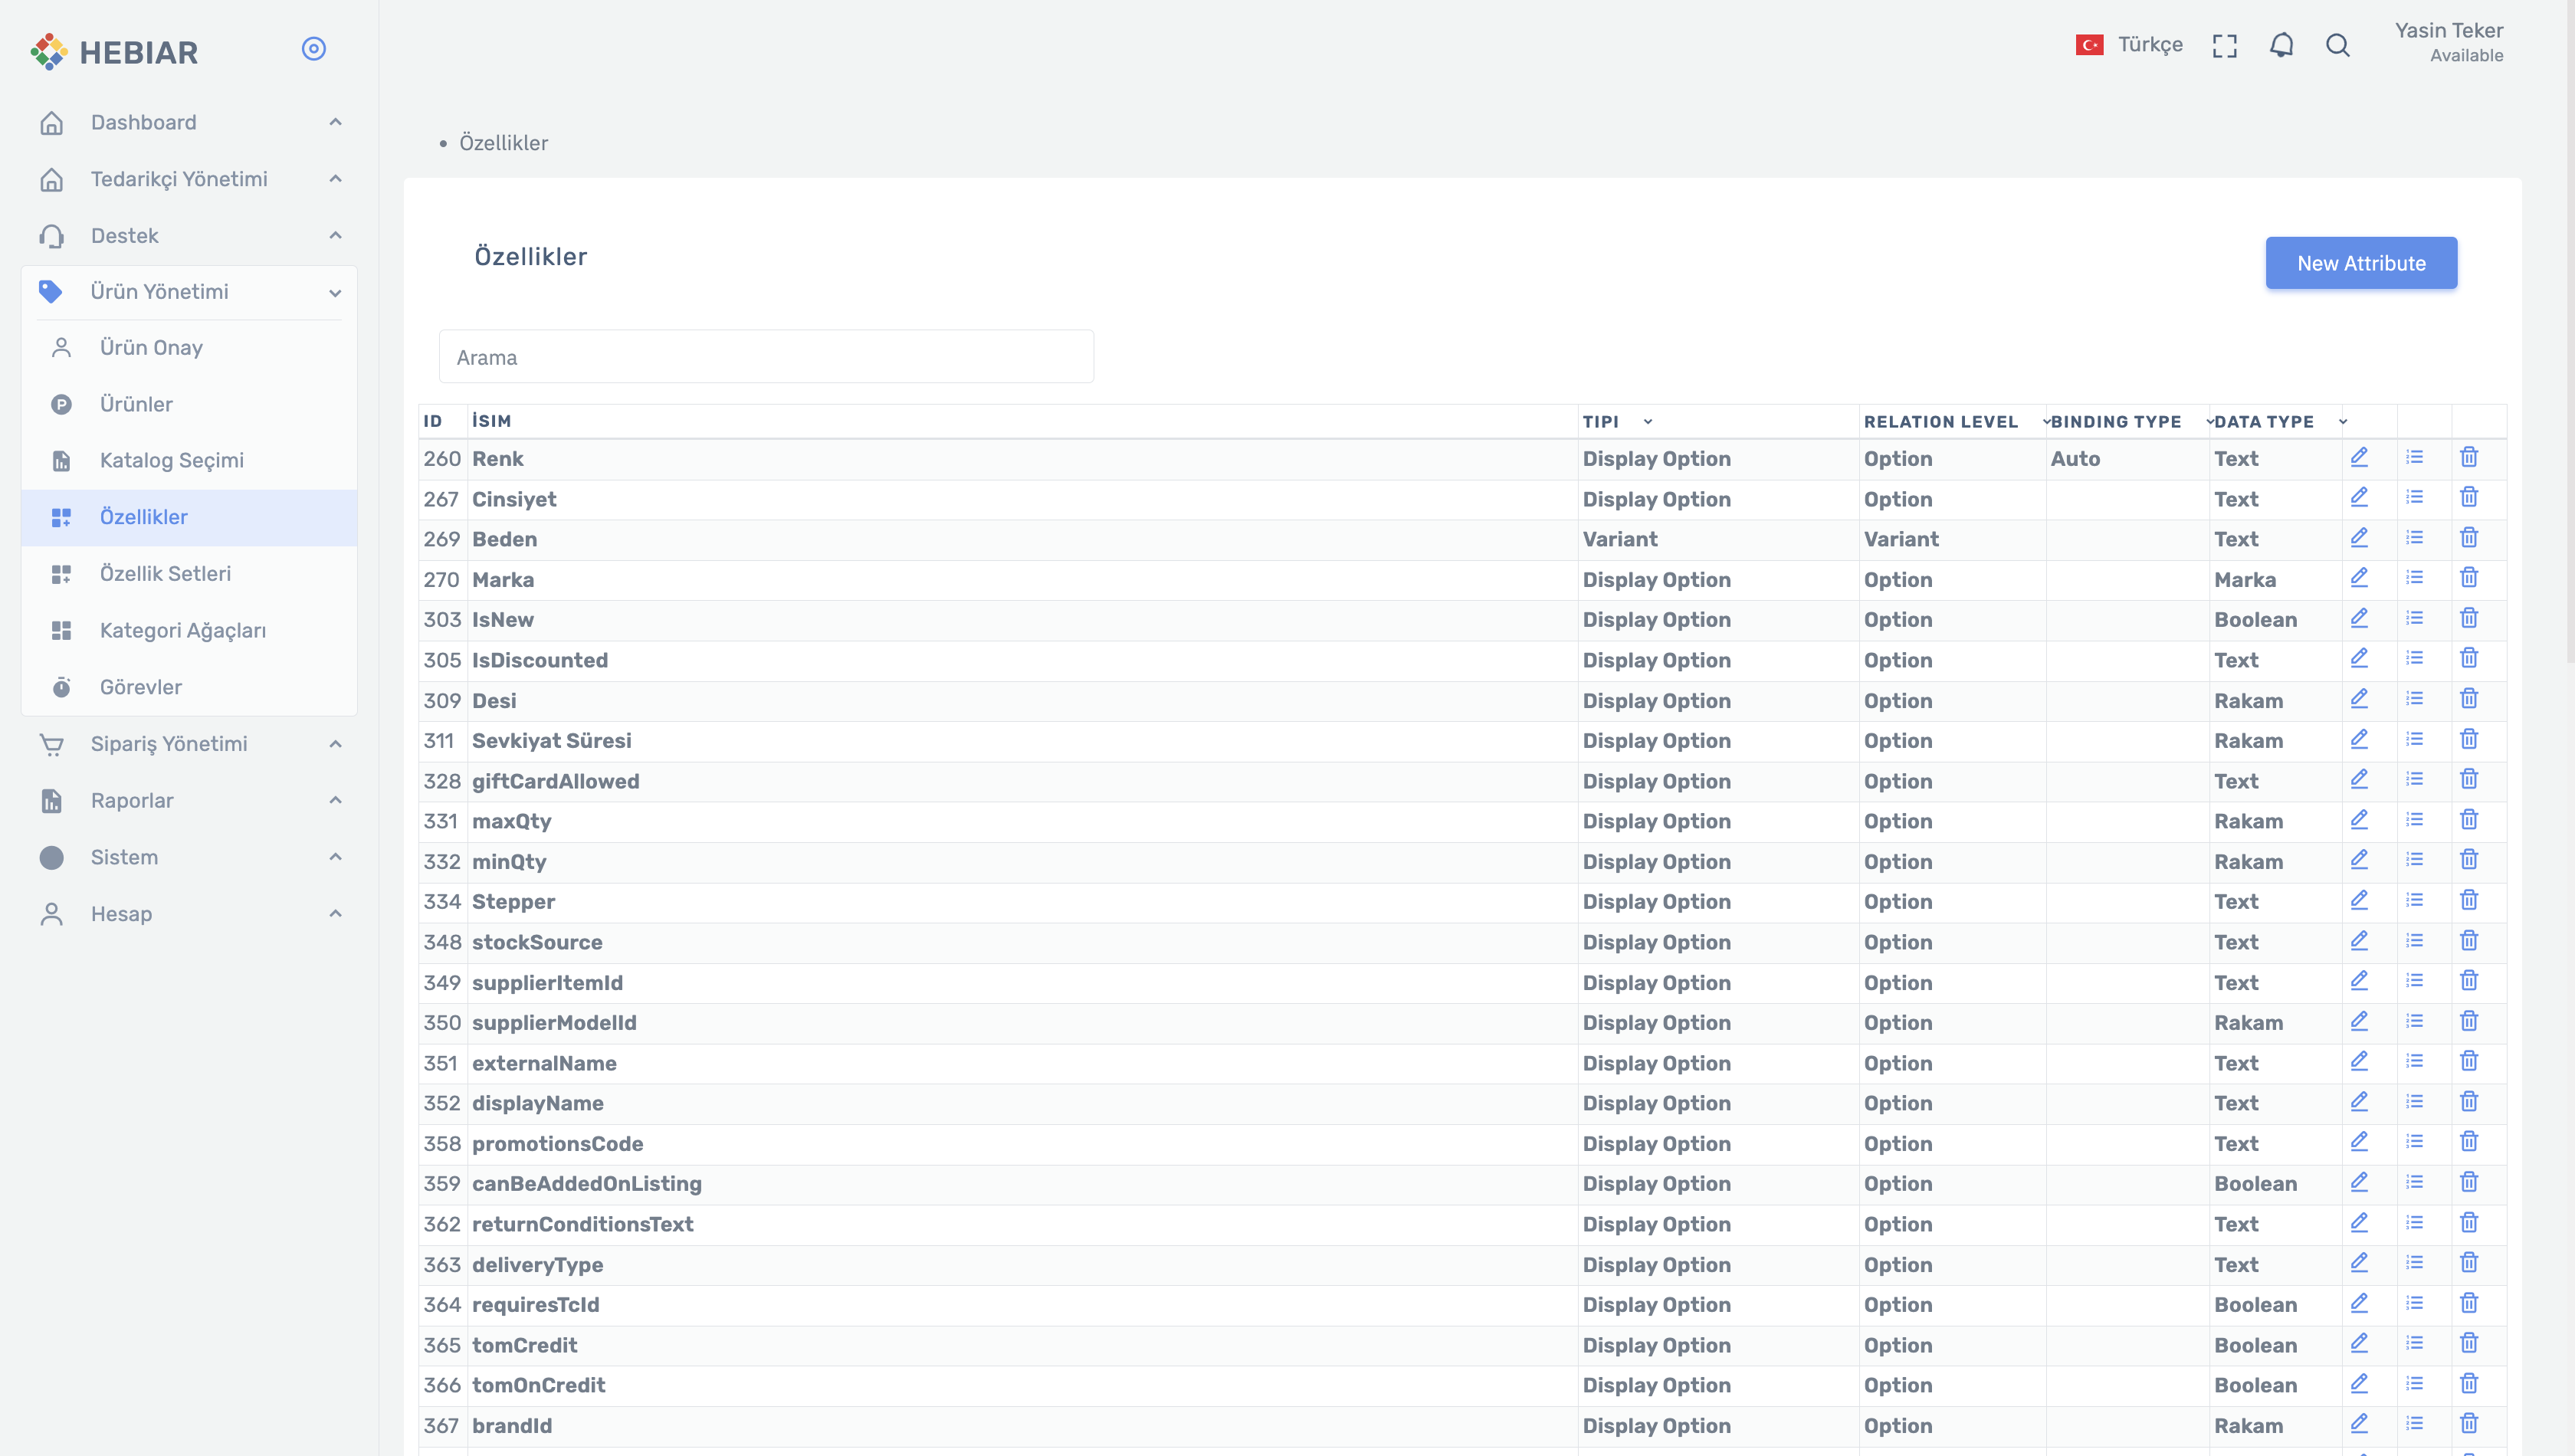Open Özellik Setleri page
Screen dimensions: 2575x1456
(189, 574)
